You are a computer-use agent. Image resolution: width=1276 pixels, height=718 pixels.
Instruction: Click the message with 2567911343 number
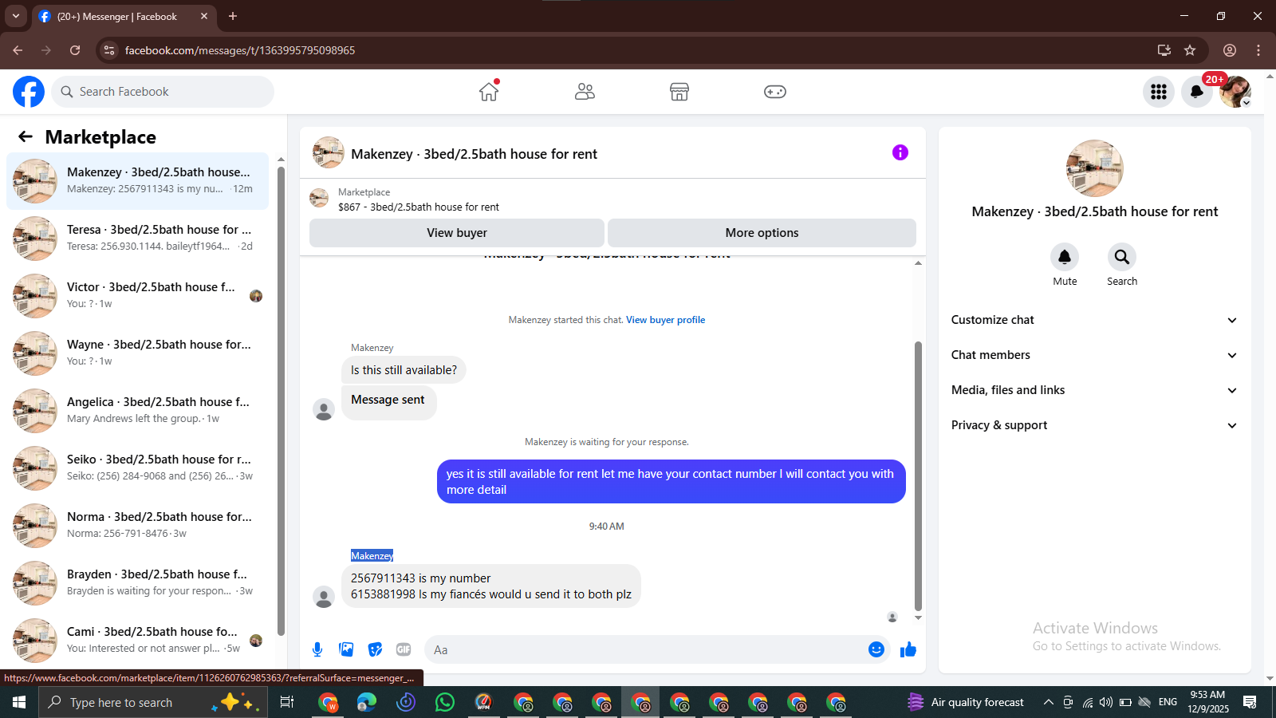(x=490, y=586)
